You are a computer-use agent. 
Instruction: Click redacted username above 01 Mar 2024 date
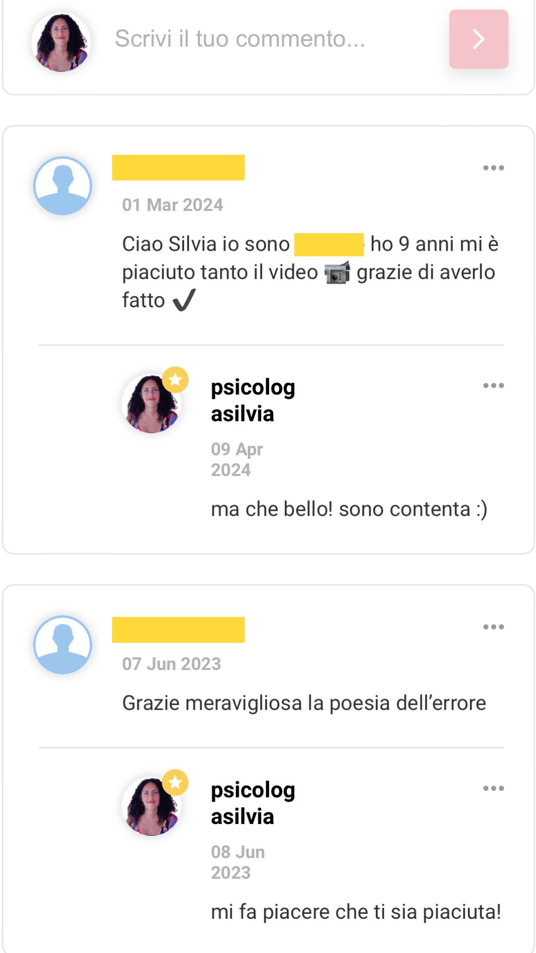tap(178, 168)
